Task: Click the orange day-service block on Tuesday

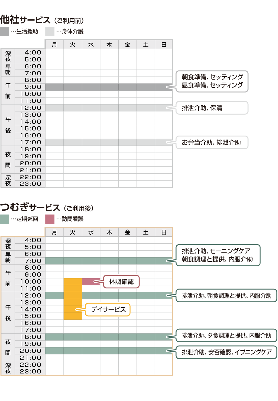Action: 73,299
